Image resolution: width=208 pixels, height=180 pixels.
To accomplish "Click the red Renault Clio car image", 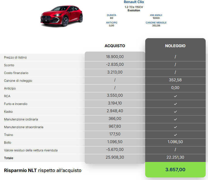I will pyautogui.click(x=61, y=16).
